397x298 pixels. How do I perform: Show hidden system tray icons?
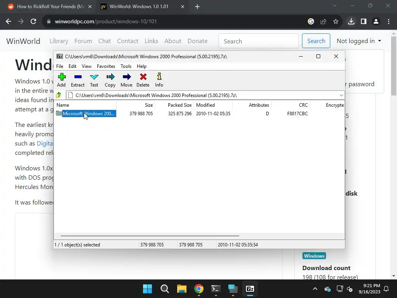click(x=315, y=289)
